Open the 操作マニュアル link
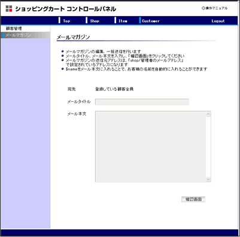 215,8
